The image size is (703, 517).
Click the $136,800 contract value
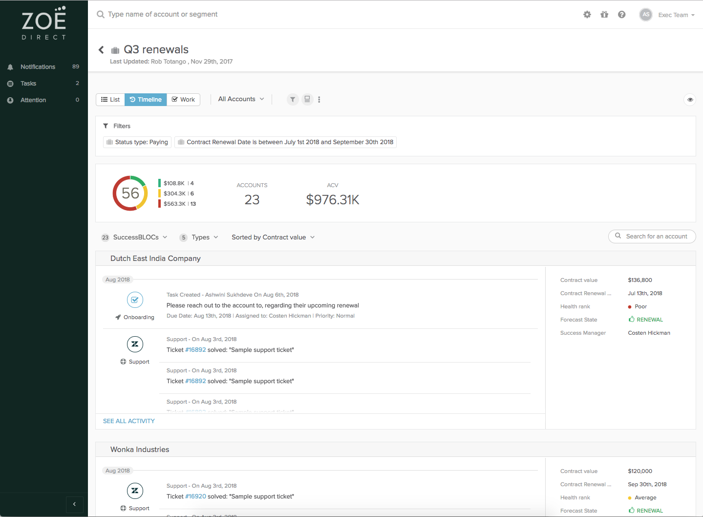[640, 280]
